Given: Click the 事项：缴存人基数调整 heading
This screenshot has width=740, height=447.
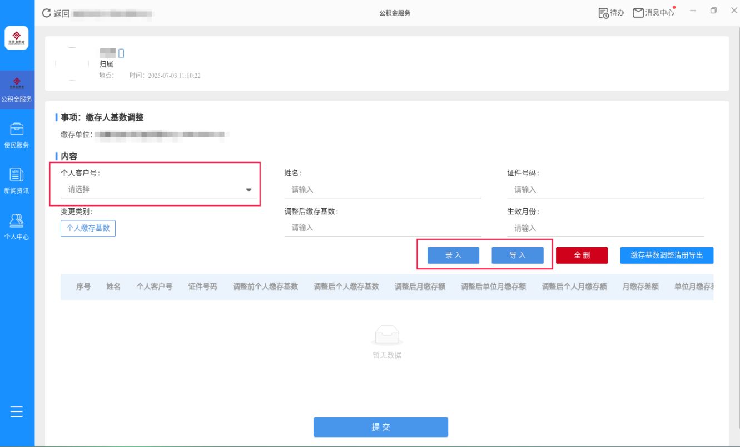Looking at the screenshot, I should [102, 117].
